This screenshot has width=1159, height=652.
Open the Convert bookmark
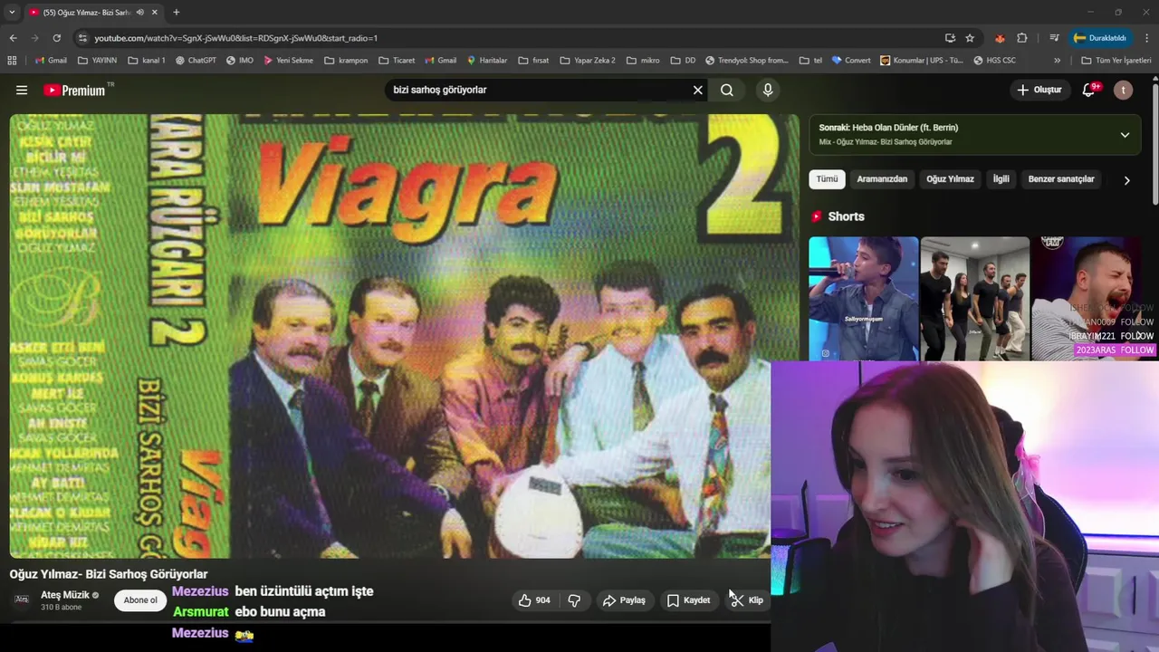point(851,61)
